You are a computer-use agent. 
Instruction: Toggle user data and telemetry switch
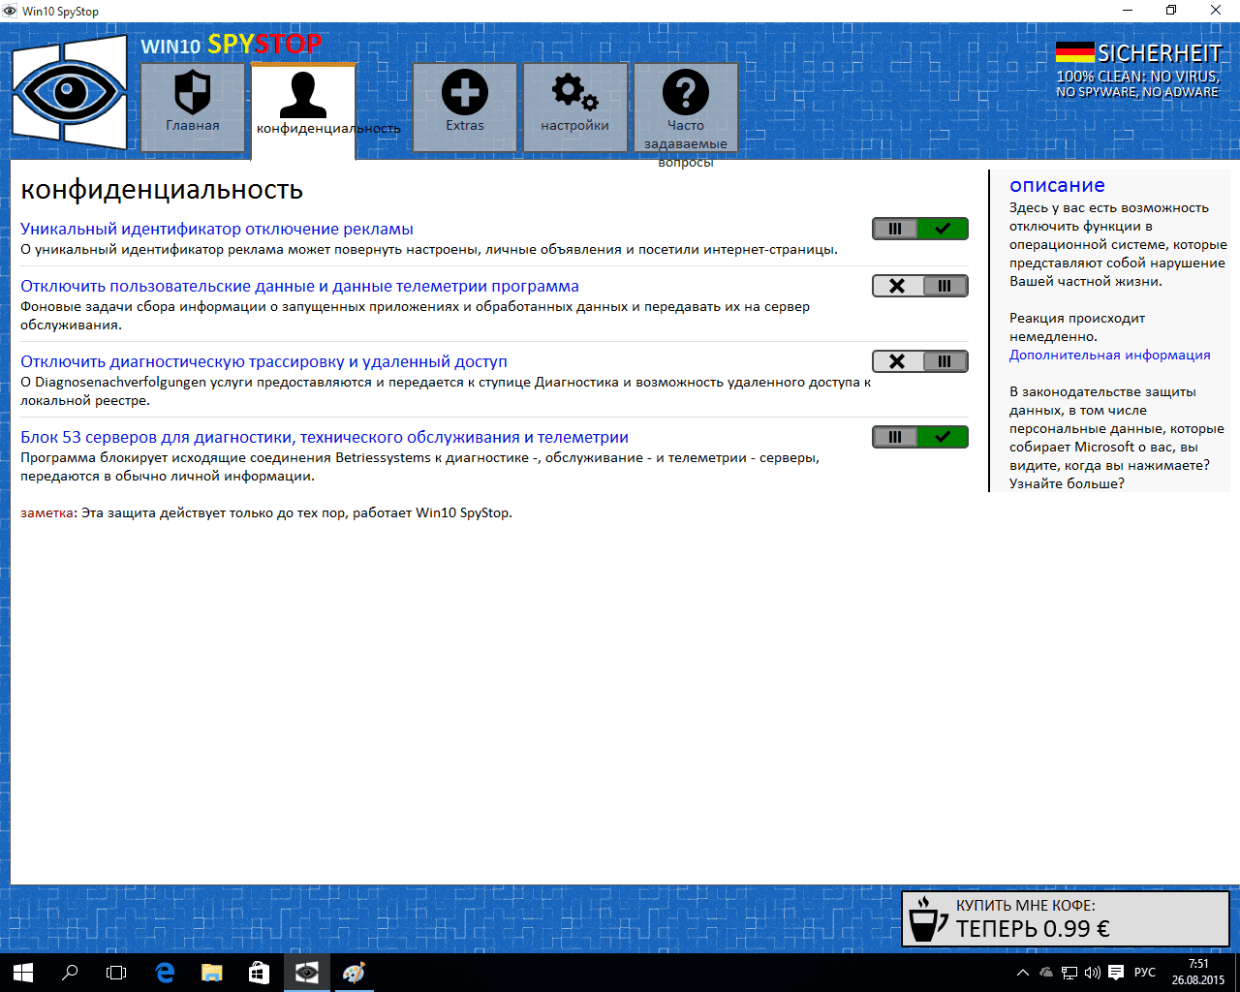point(920,286)
